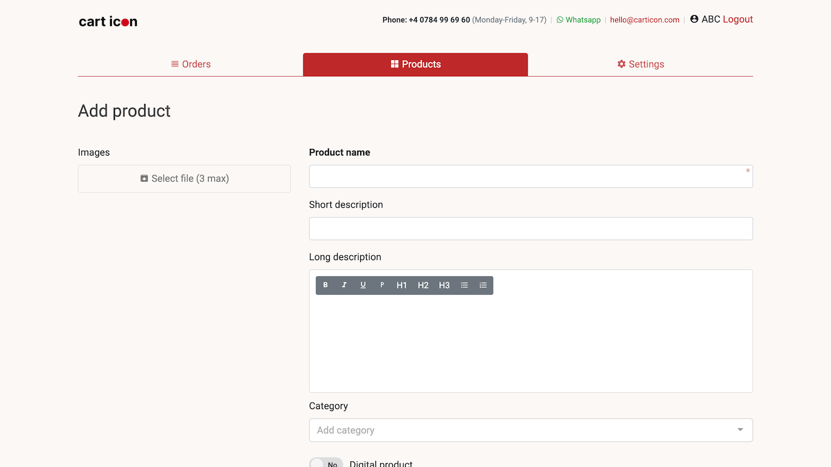831x467 pixels.
Task: Click the user account icon beside ABC
Action: 694,19
